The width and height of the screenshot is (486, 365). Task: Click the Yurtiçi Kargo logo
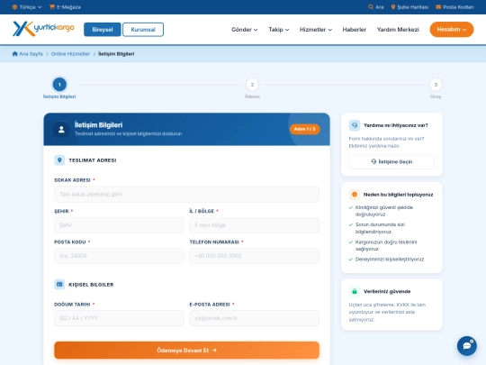(x=43, y=29)
